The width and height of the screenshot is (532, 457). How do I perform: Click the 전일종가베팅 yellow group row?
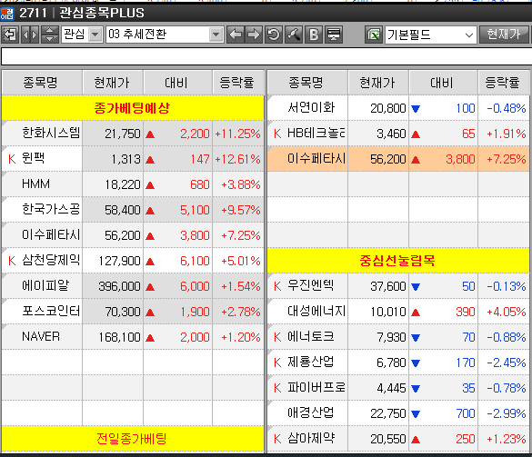[x=133, y=439]
